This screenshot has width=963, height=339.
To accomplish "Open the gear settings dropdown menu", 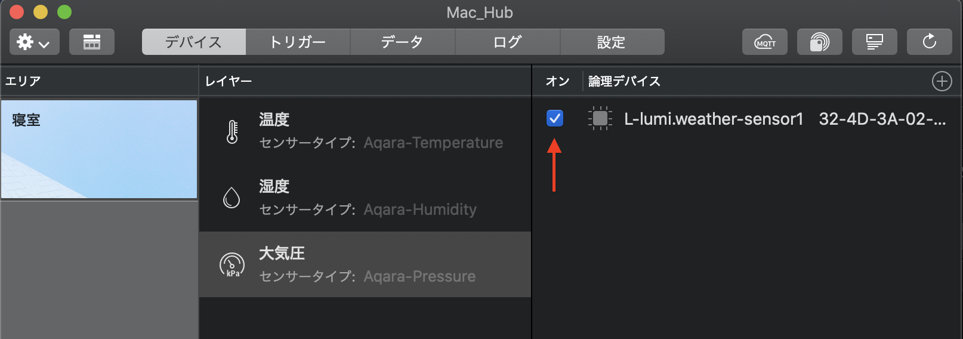I will tap(35, 42).
